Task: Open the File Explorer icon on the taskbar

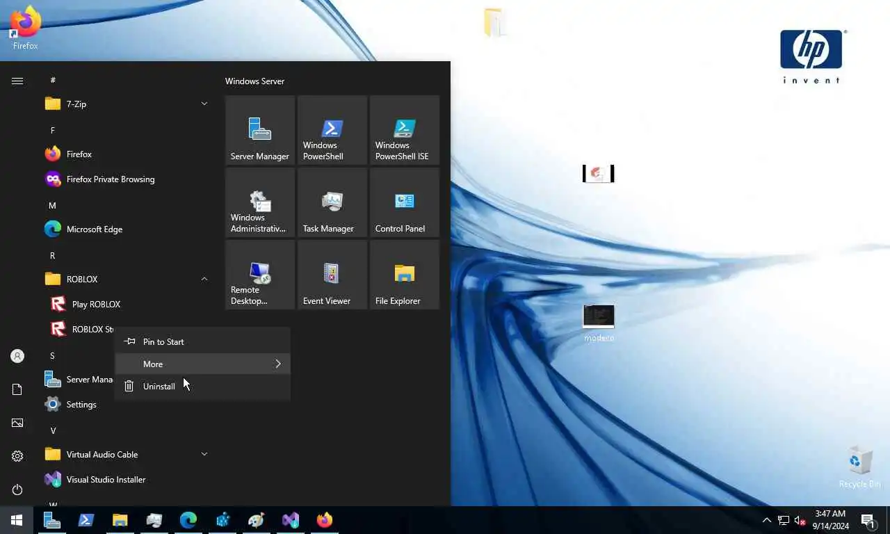Action: coord(120,520)
